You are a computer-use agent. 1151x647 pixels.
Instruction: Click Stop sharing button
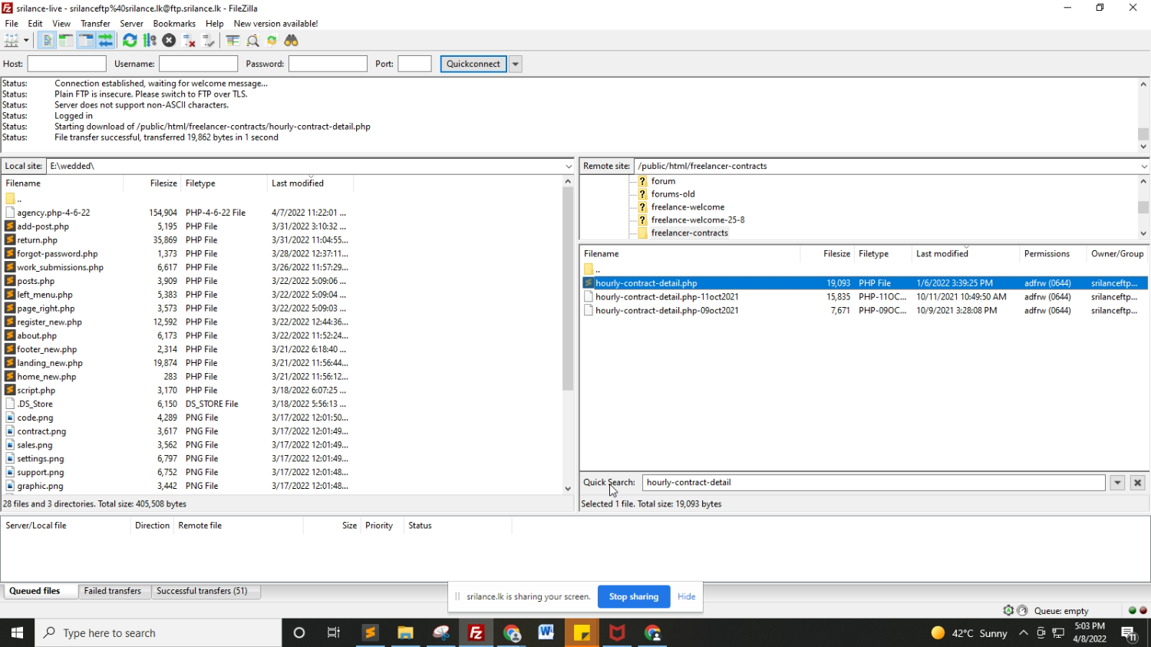tap(633, 596)
